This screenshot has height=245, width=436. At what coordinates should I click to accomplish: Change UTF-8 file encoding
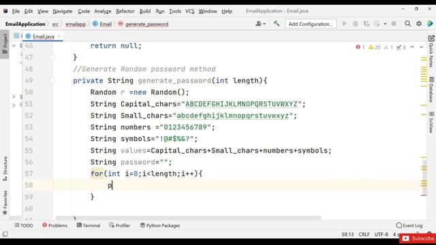[x=381, y=234]
